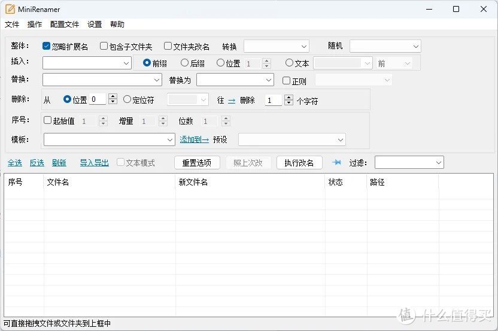Click the 删除 position number field
This screenshot has width=498, height=331.
(98, 99)
